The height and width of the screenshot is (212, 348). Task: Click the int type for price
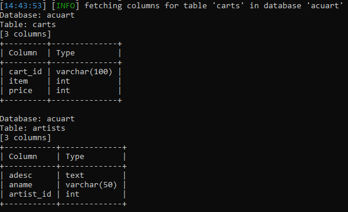[x=63, y=91]
